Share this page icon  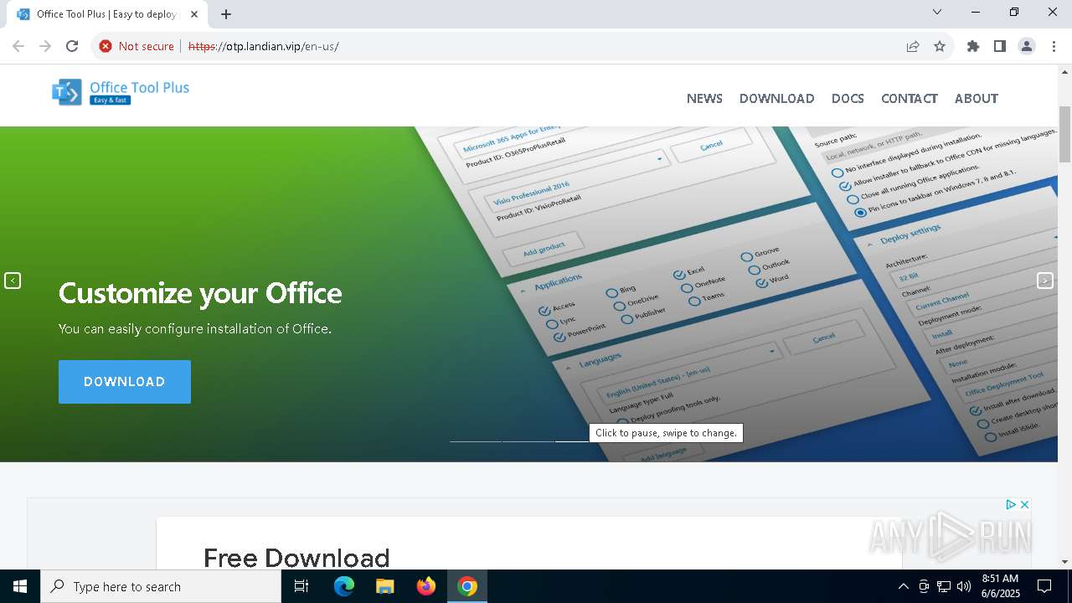(x=913, y=46)
